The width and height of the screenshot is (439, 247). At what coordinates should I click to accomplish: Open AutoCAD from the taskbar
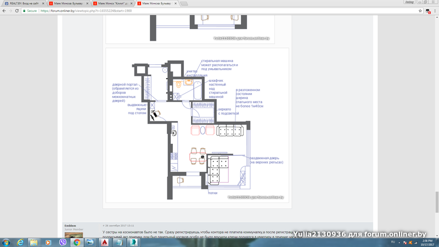tap(105, 243)
